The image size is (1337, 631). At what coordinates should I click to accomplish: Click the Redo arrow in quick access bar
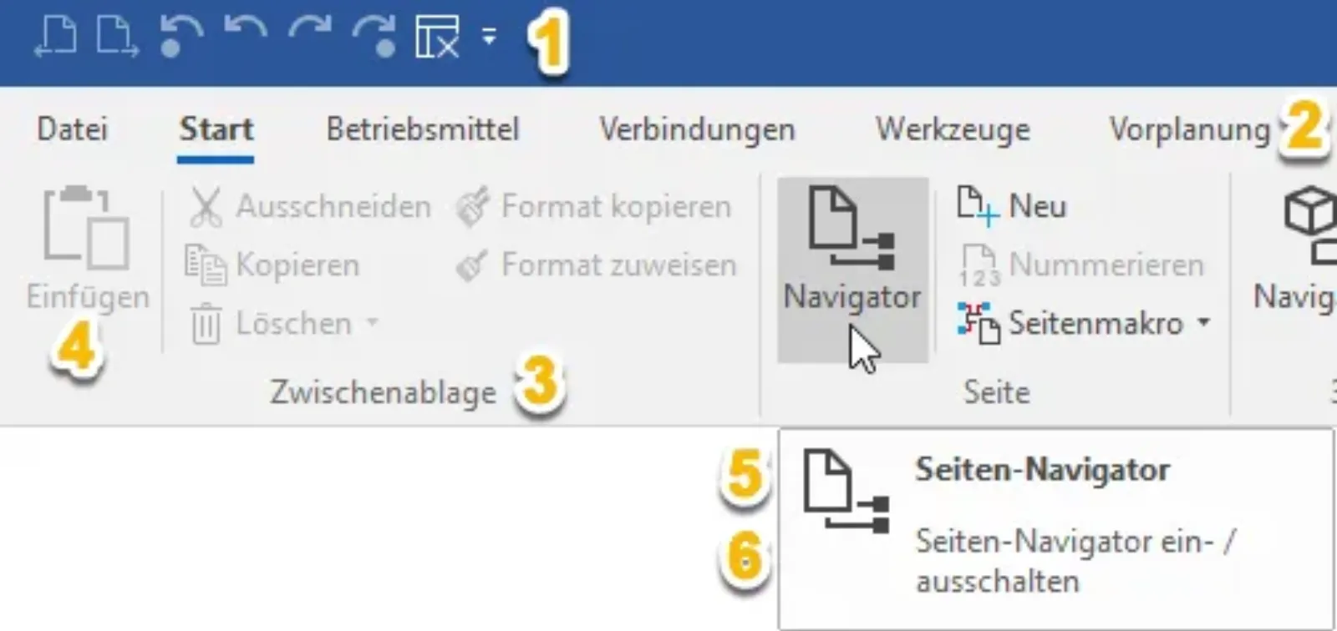pyautogui.click(x=308, y=33)
